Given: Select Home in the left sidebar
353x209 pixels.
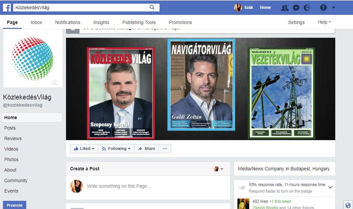Looking at the screenshot, I should tap(32, 117).
